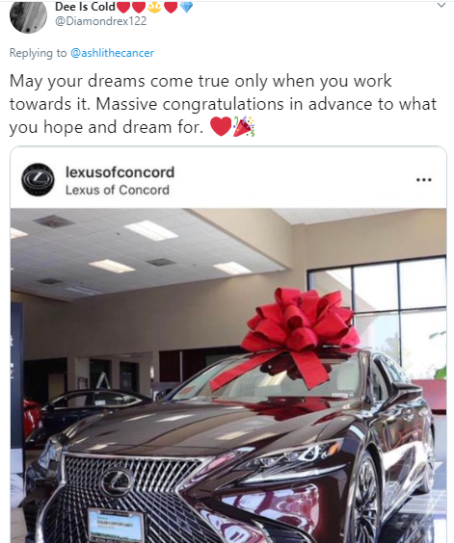Viewport: 454px width, 543px height.
Task: Open the lexusofconcord username
Action: [x=120, y=172]
